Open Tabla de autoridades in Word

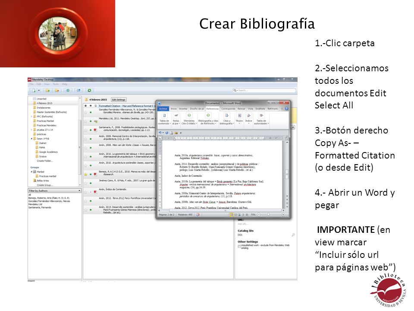pos(261,119)
